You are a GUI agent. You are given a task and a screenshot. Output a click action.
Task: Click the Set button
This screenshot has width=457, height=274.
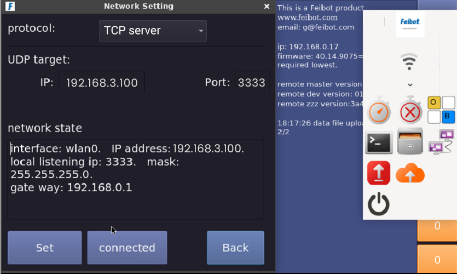[x=45, y=248]
